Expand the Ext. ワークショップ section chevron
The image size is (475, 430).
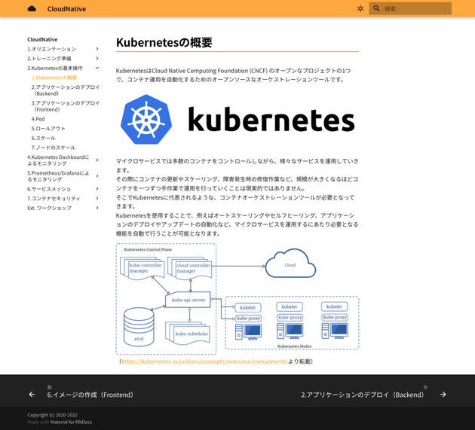click(97, 208)
